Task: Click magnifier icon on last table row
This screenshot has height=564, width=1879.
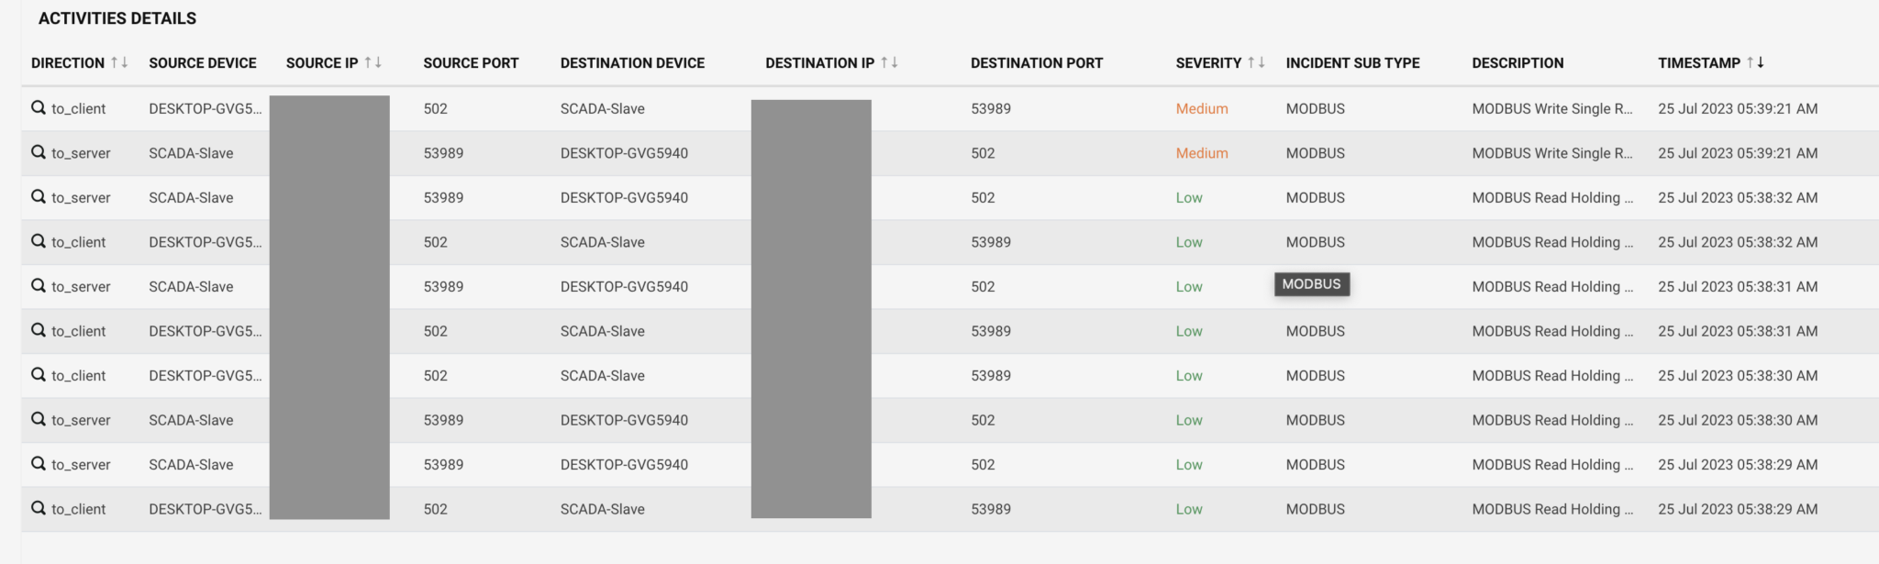Action: point(39,508)
